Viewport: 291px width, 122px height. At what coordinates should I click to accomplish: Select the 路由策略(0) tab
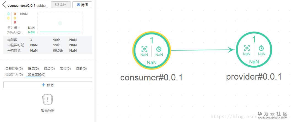pos(37,74)
